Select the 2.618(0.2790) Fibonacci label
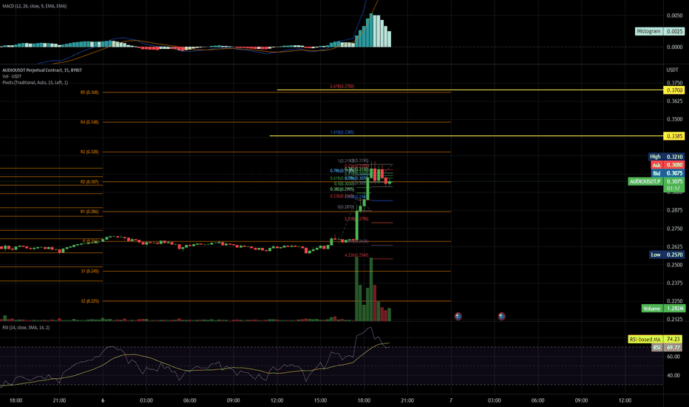The image size is (689, 407). (x=356, y=219)
